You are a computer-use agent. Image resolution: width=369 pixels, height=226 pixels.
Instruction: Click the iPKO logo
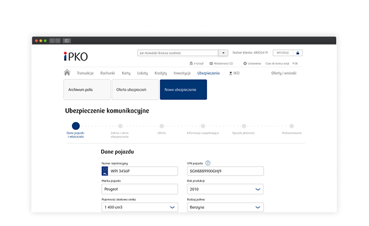tap(76, 56)
